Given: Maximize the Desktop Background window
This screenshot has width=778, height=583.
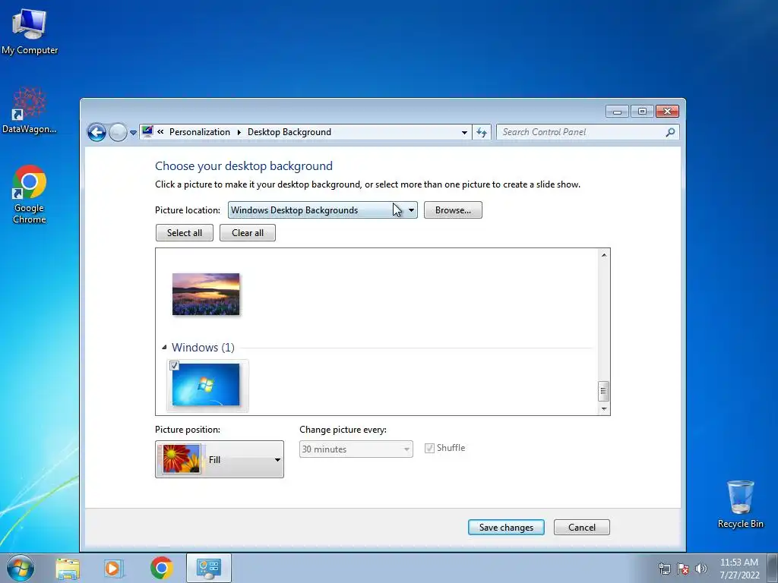Looking at the screenshot, I should point(642,112).
